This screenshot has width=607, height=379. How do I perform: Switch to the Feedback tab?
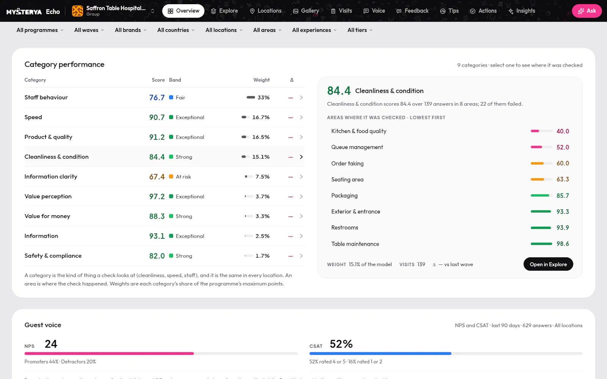coord(412,11)
